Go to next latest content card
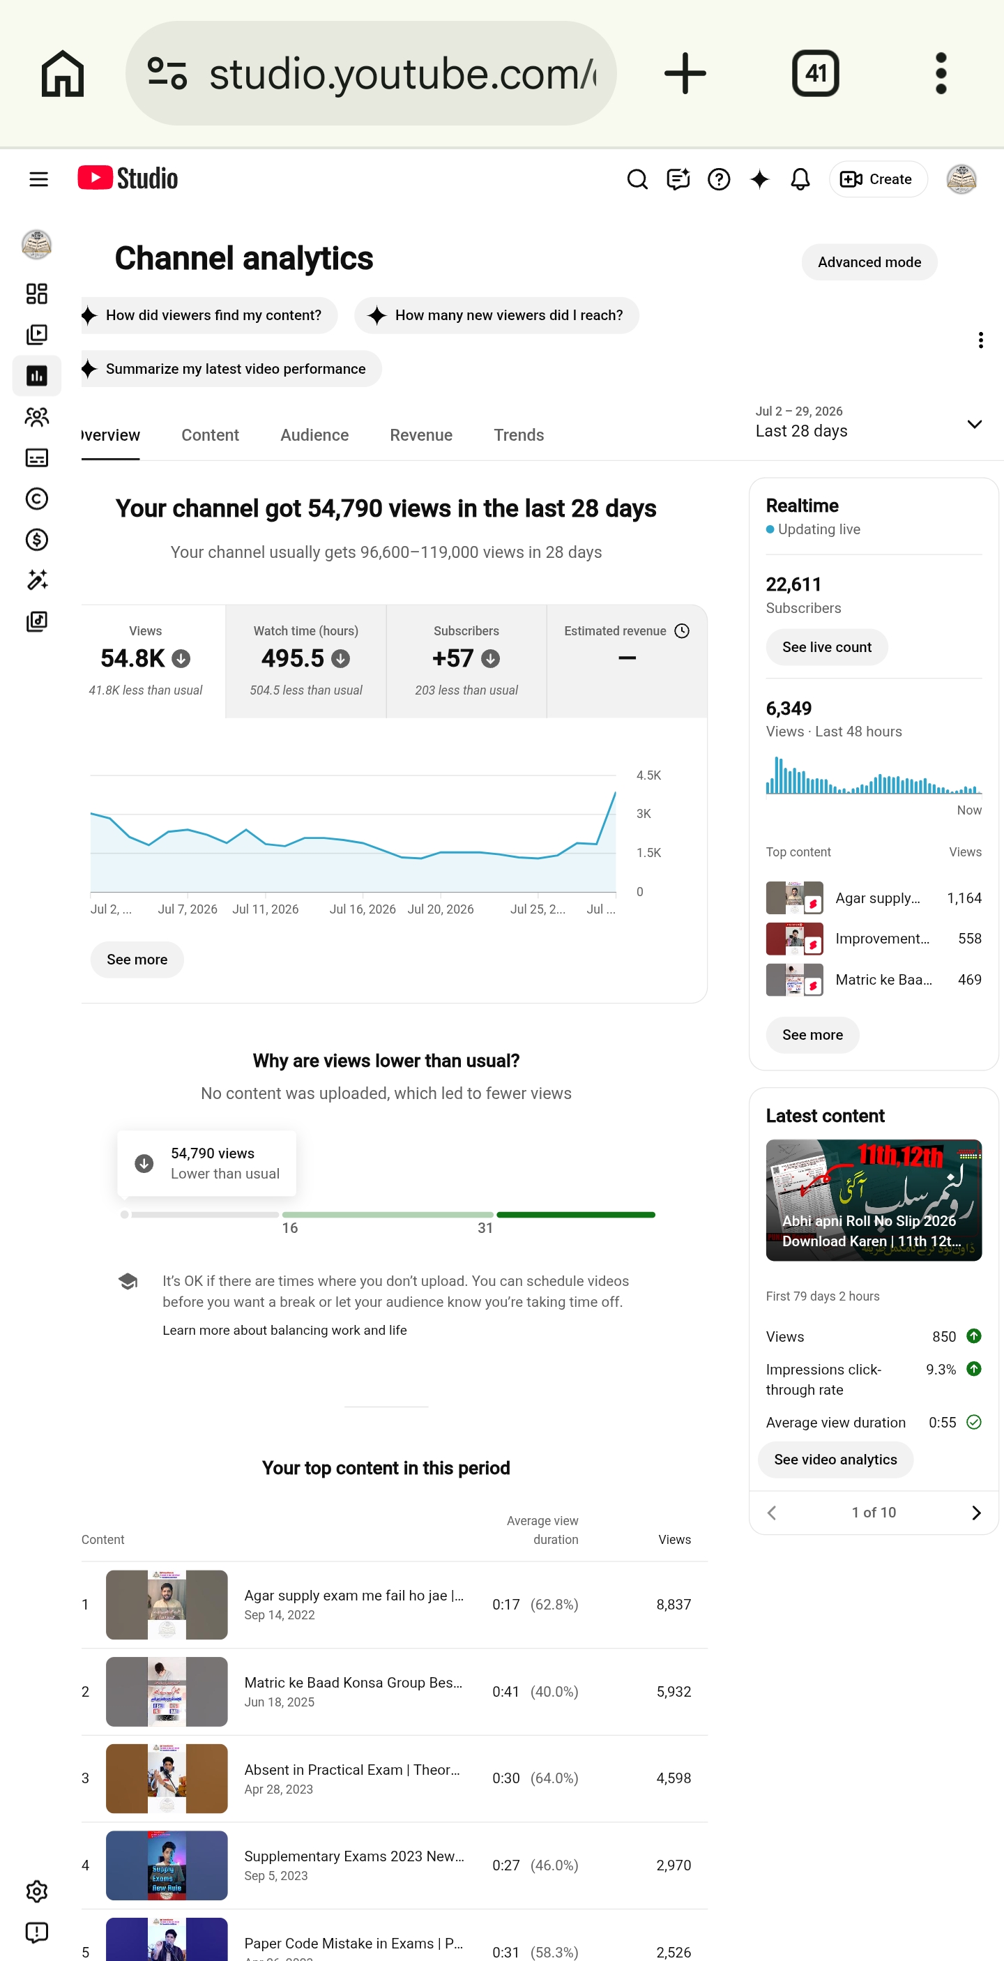The width and height of the screenshot is (1004, 1961). coord(976,1513)
